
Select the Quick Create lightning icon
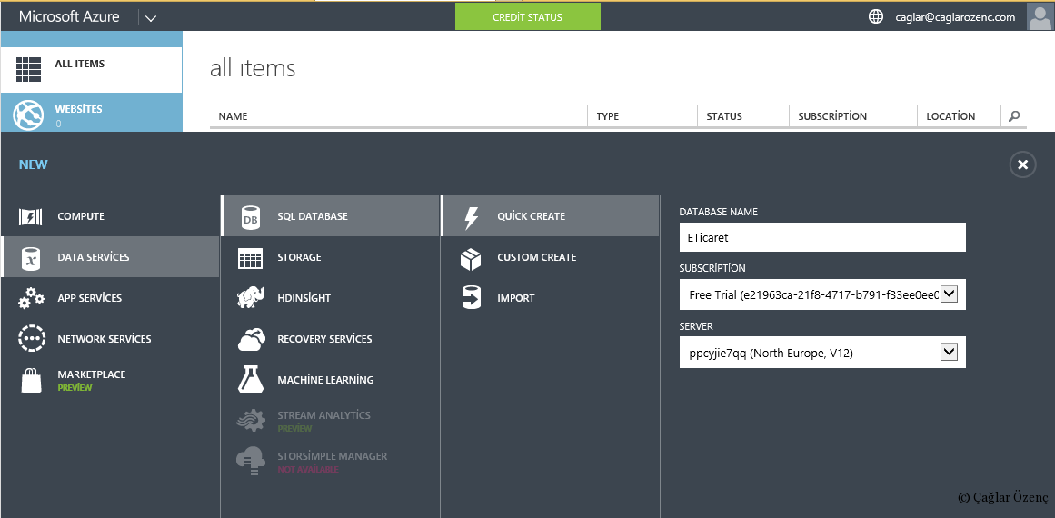tap(472, 216)
